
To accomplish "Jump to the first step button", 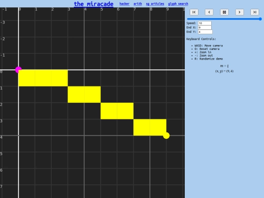I will (x=194, y=12).
